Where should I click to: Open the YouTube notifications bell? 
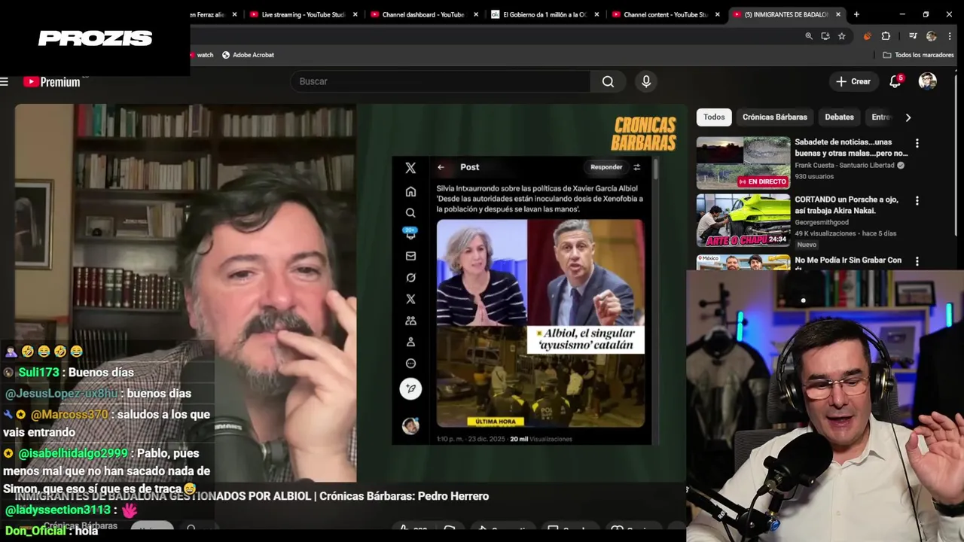pos(895,81)
